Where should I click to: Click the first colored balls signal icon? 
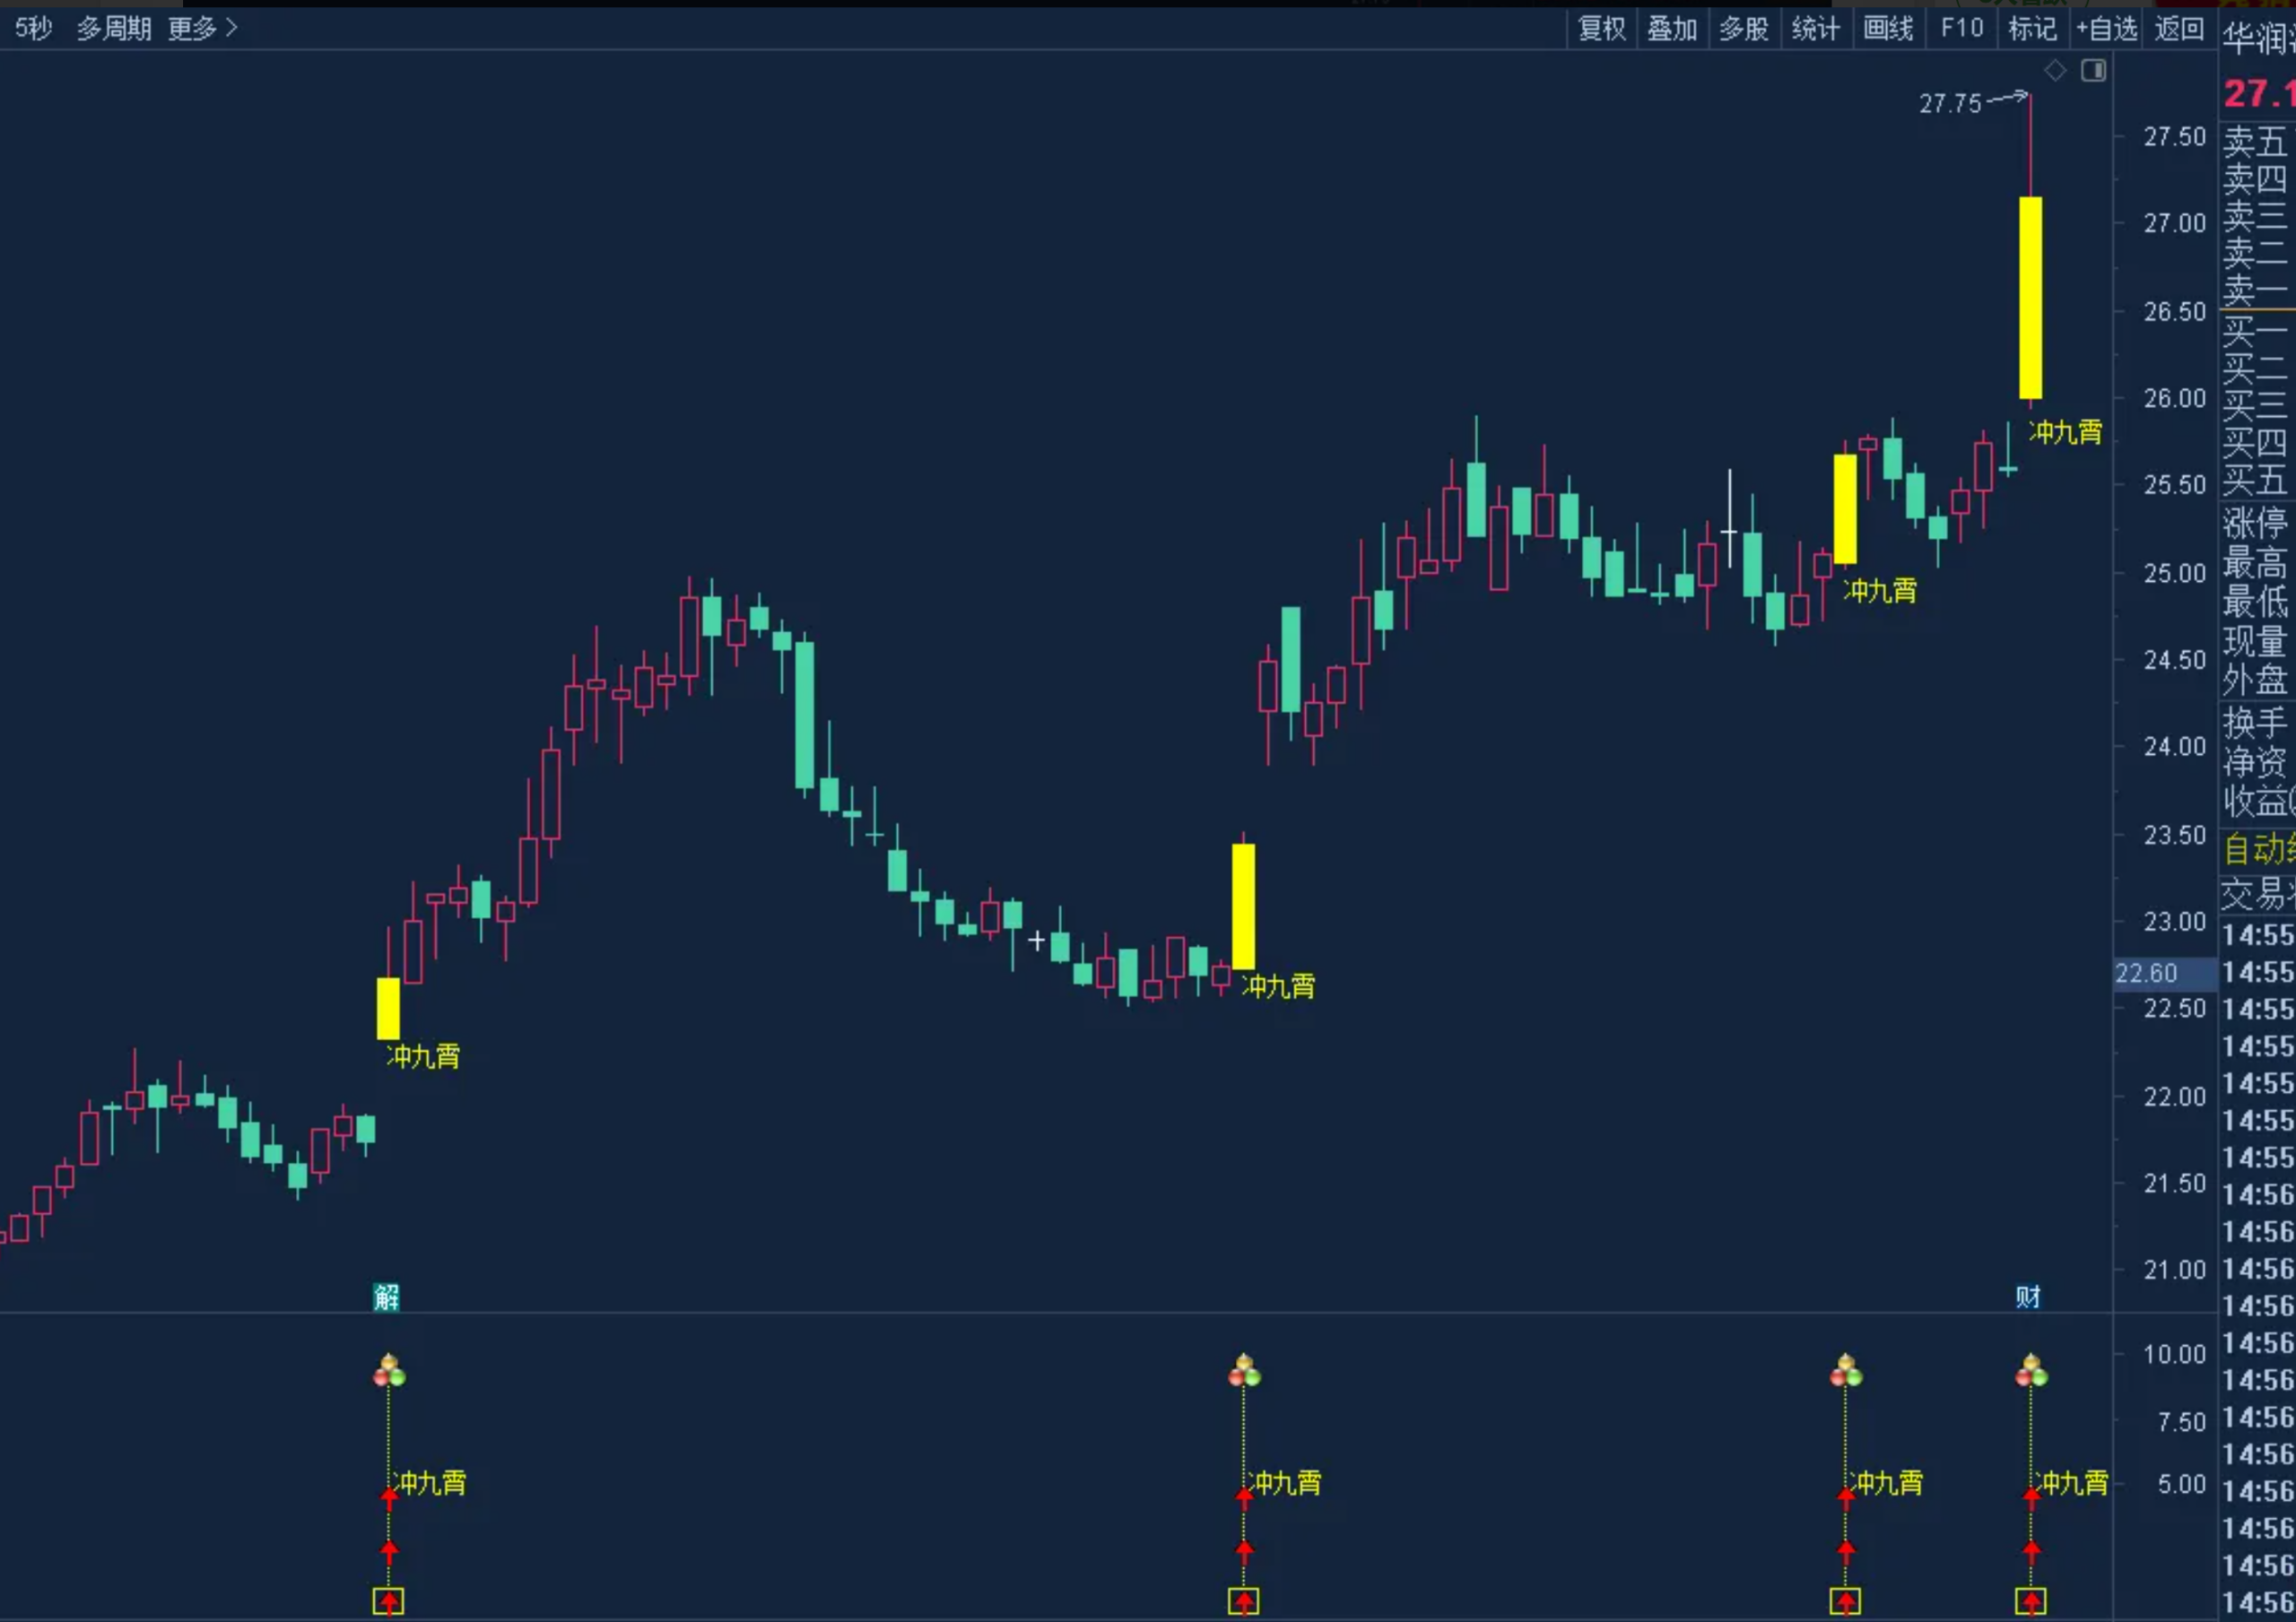(x=389, y=1371)
